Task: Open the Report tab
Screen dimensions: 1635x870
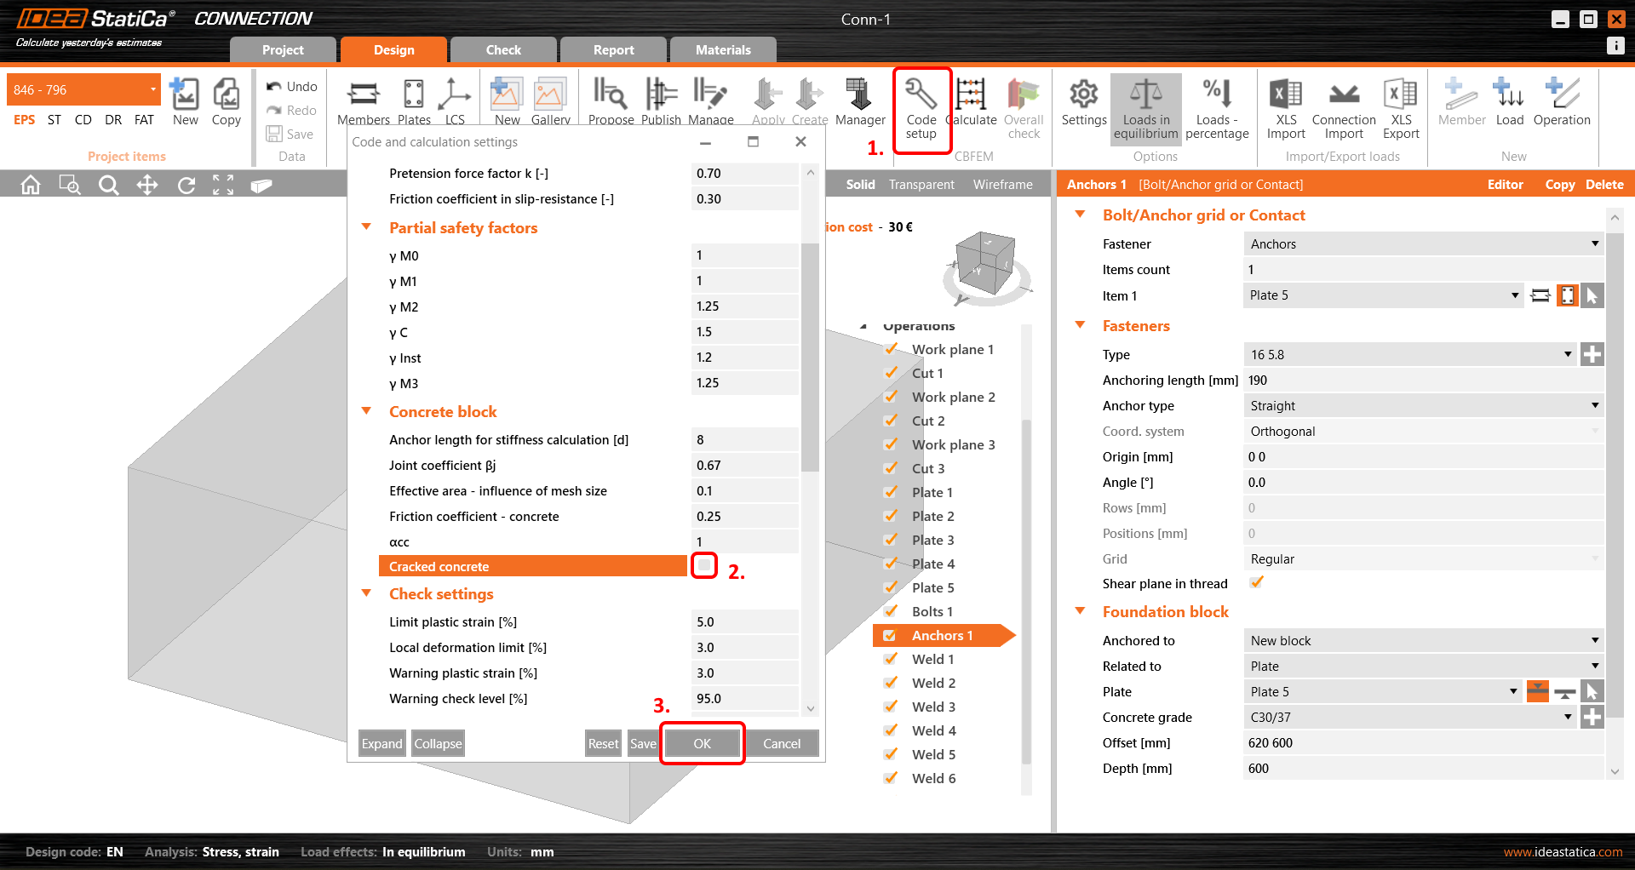Action: [613, 50]
